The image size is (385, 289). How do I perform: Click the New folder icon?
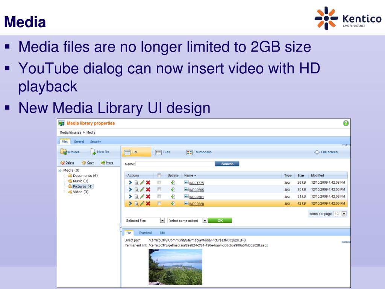64,152
